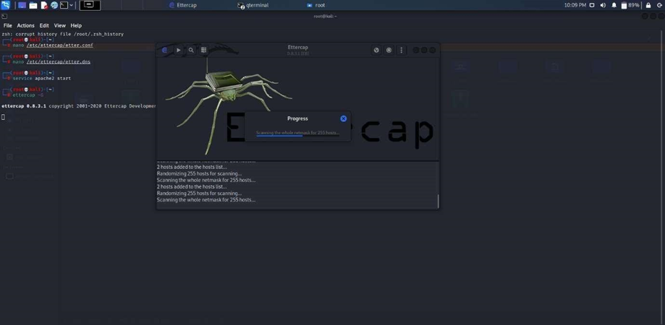Scan for hosts with the magnifier icon
The height and width of the screenshot is (325, 665).
tap(191, 50)
